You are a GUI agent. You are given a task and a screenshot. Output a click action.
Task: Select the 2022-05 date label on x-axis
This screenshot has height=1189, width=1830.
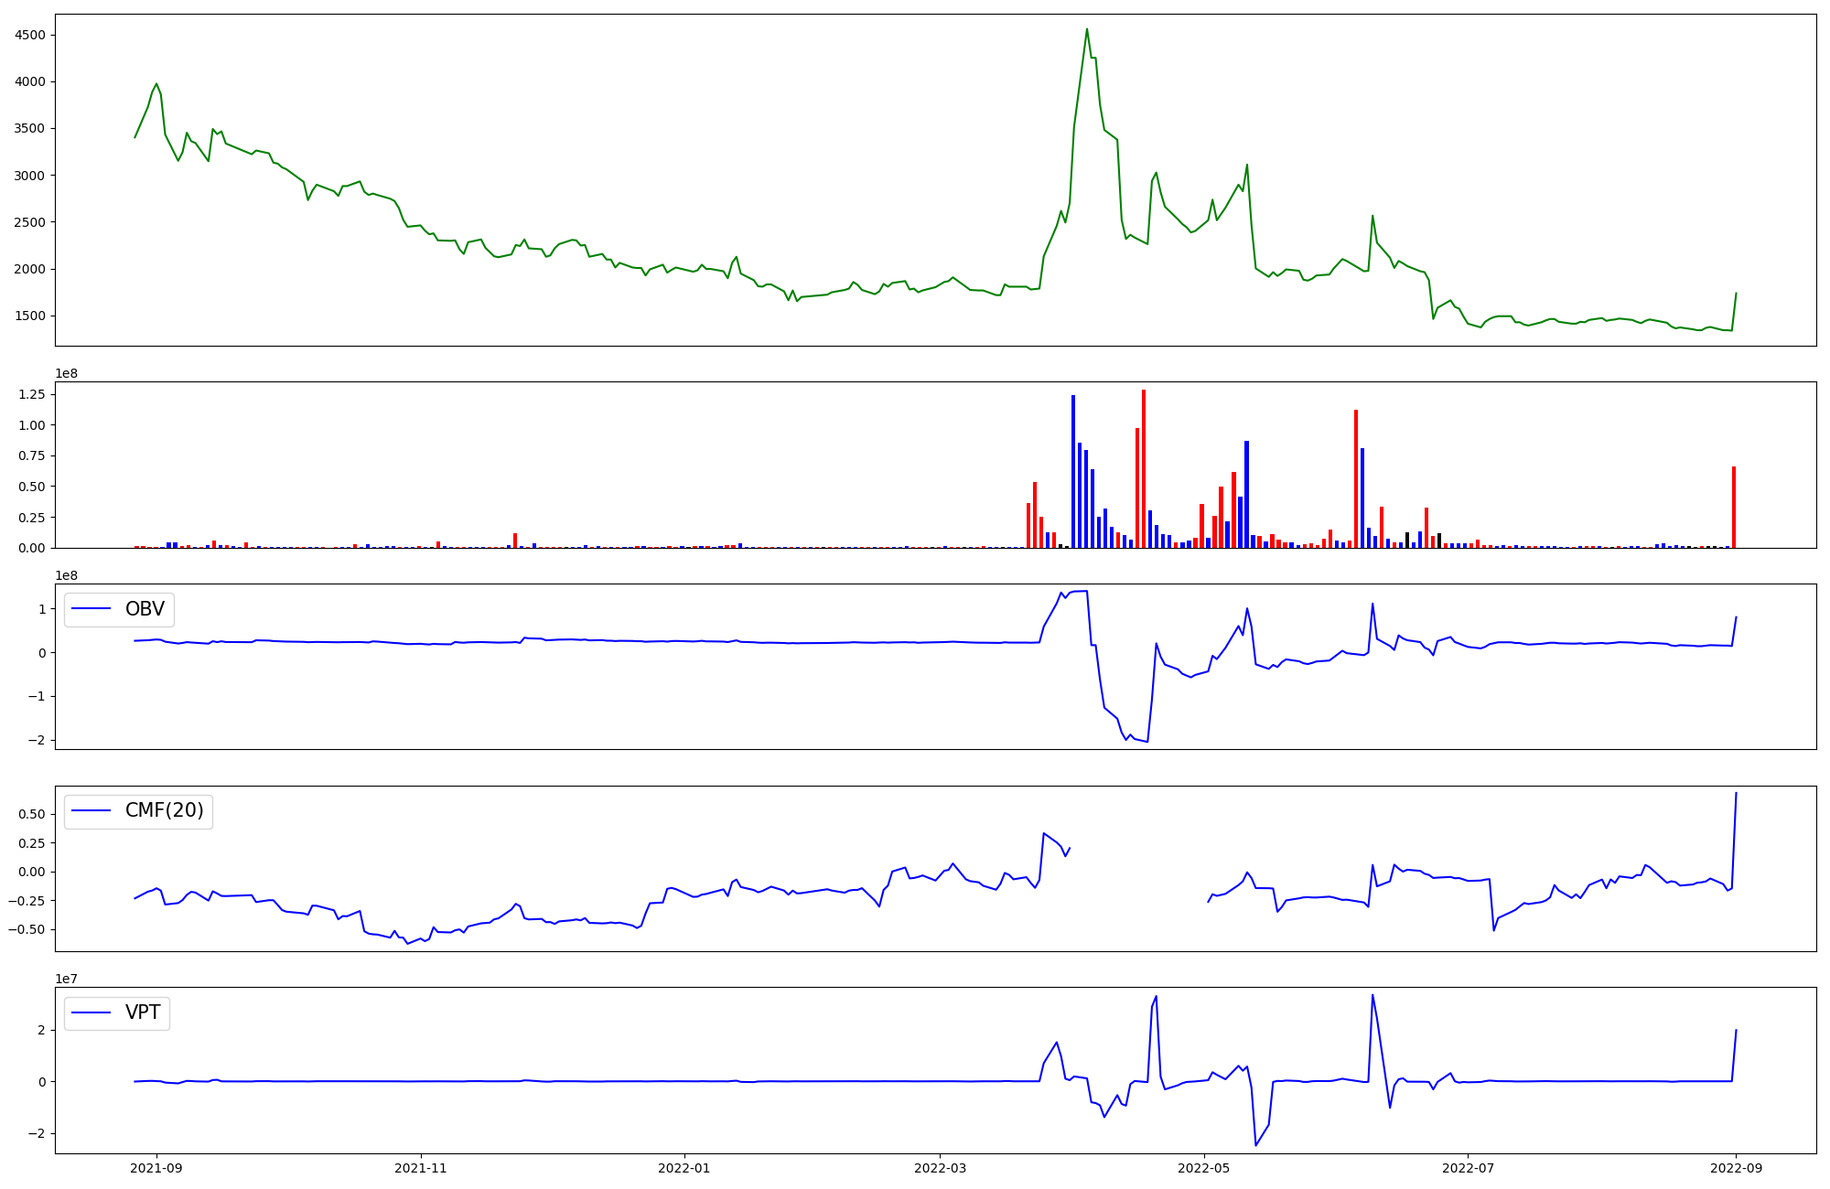pyautogui.click(x=1204, y=1168)
